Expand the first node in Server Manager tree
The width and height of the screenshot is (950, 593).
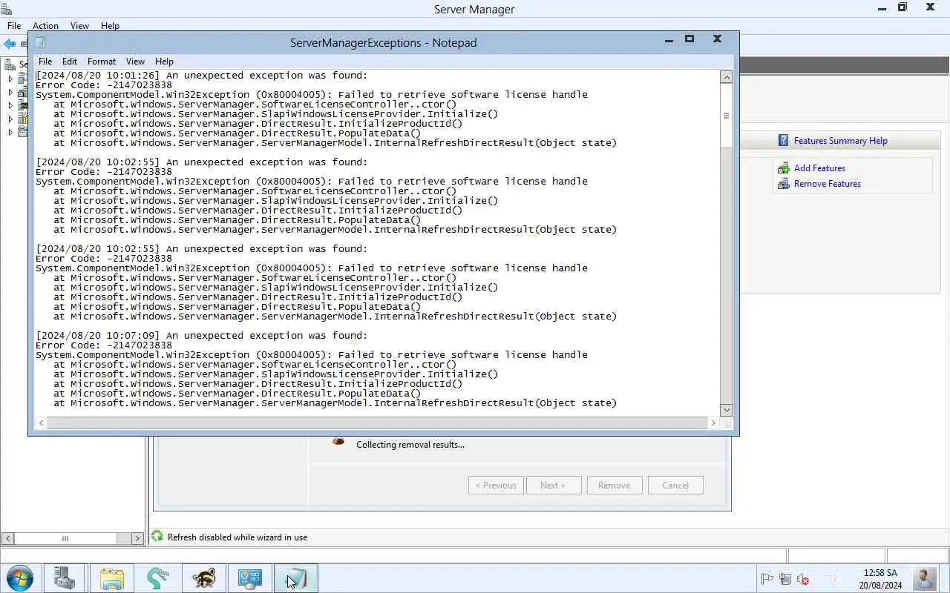point(10,79)
